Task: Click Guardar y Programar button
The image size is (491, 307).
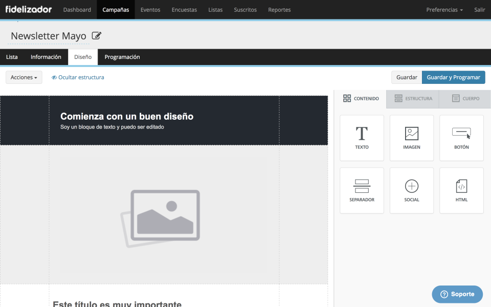Action: (x=453, y=77)
